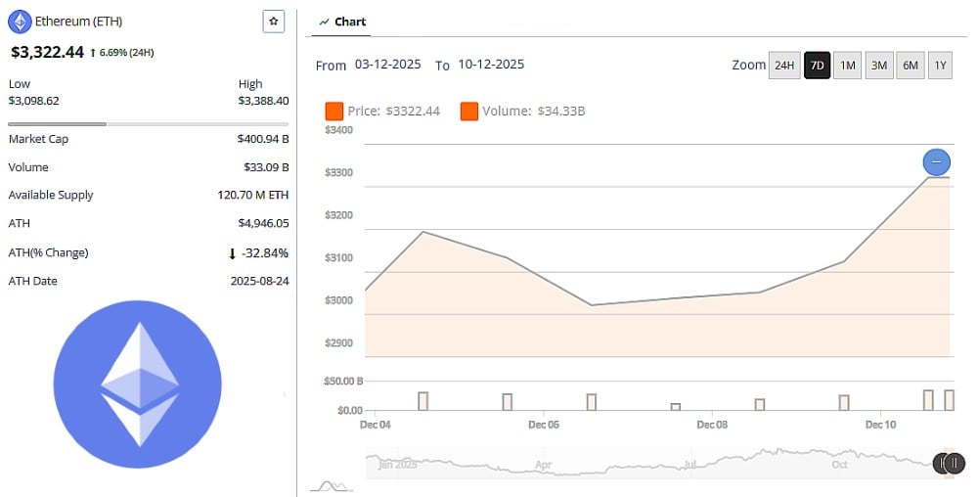Grab the left range navigator handle
This screenshot has height=497, width=978.
(x=941, y=463)
